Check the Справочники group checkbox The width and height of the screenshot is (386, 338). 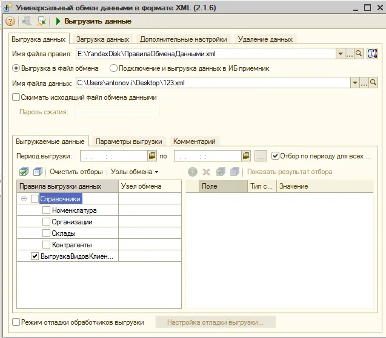click(35, 199)
